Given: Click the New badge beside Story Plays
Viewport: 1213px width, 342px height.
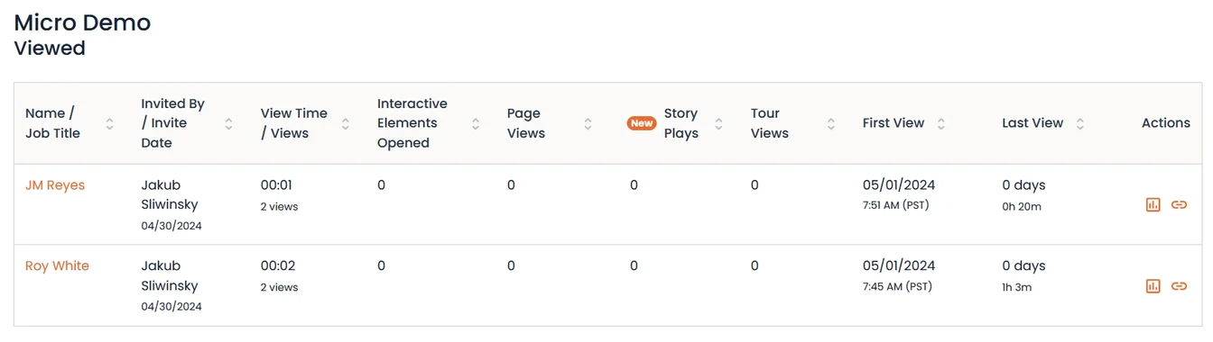Looking at the screenshot, I should click(642, 123).
